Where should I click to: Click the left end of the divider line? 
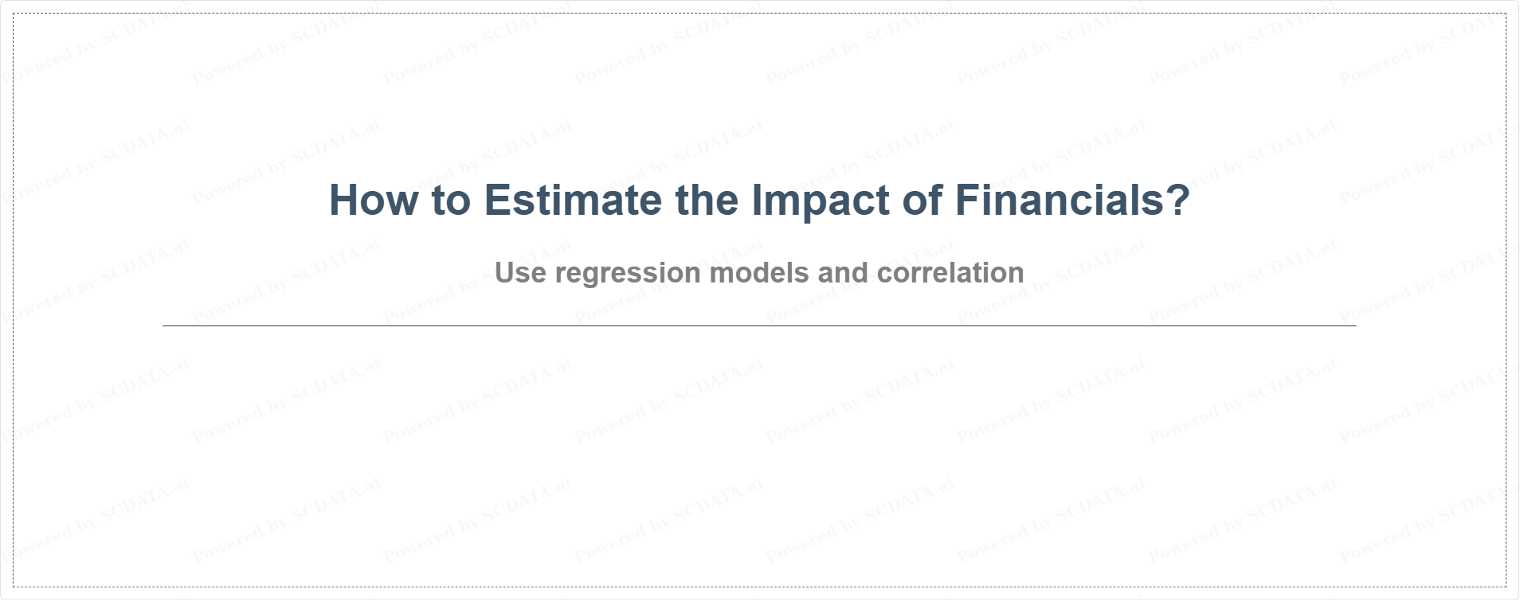tap(166, 325)
